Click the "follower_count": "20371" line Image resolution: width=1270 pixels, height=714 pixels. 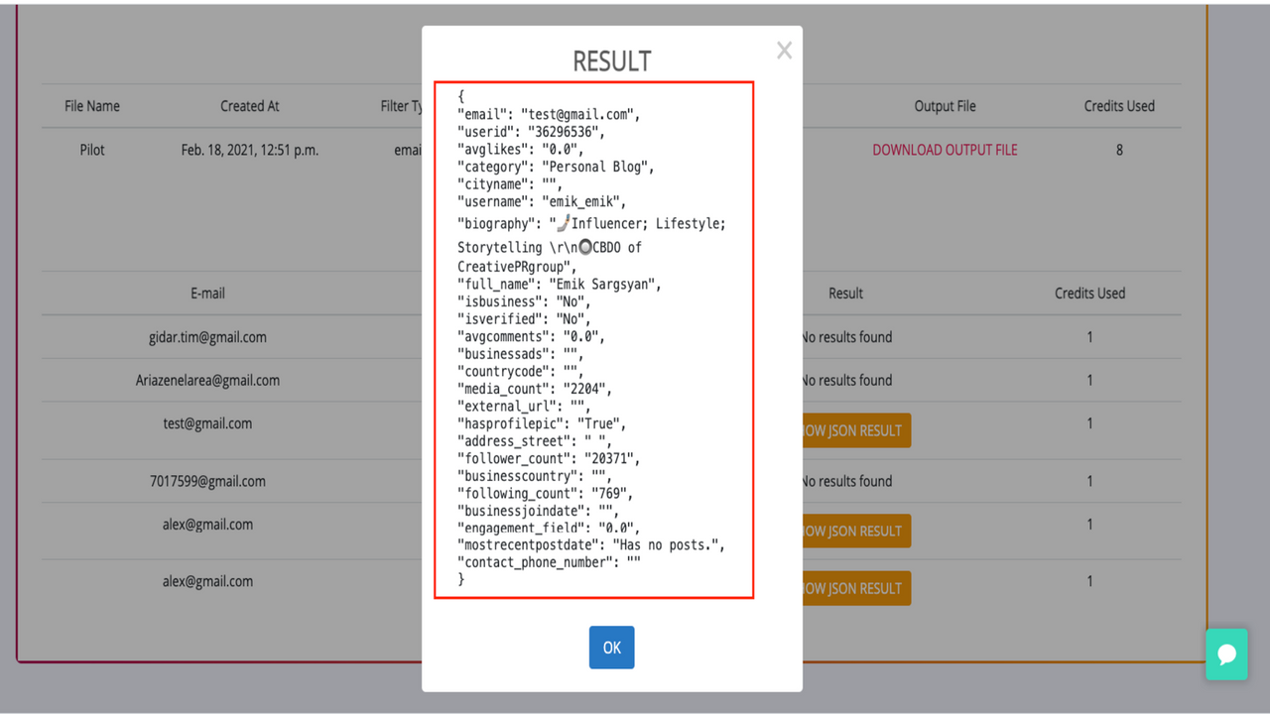tap(549, 458)
